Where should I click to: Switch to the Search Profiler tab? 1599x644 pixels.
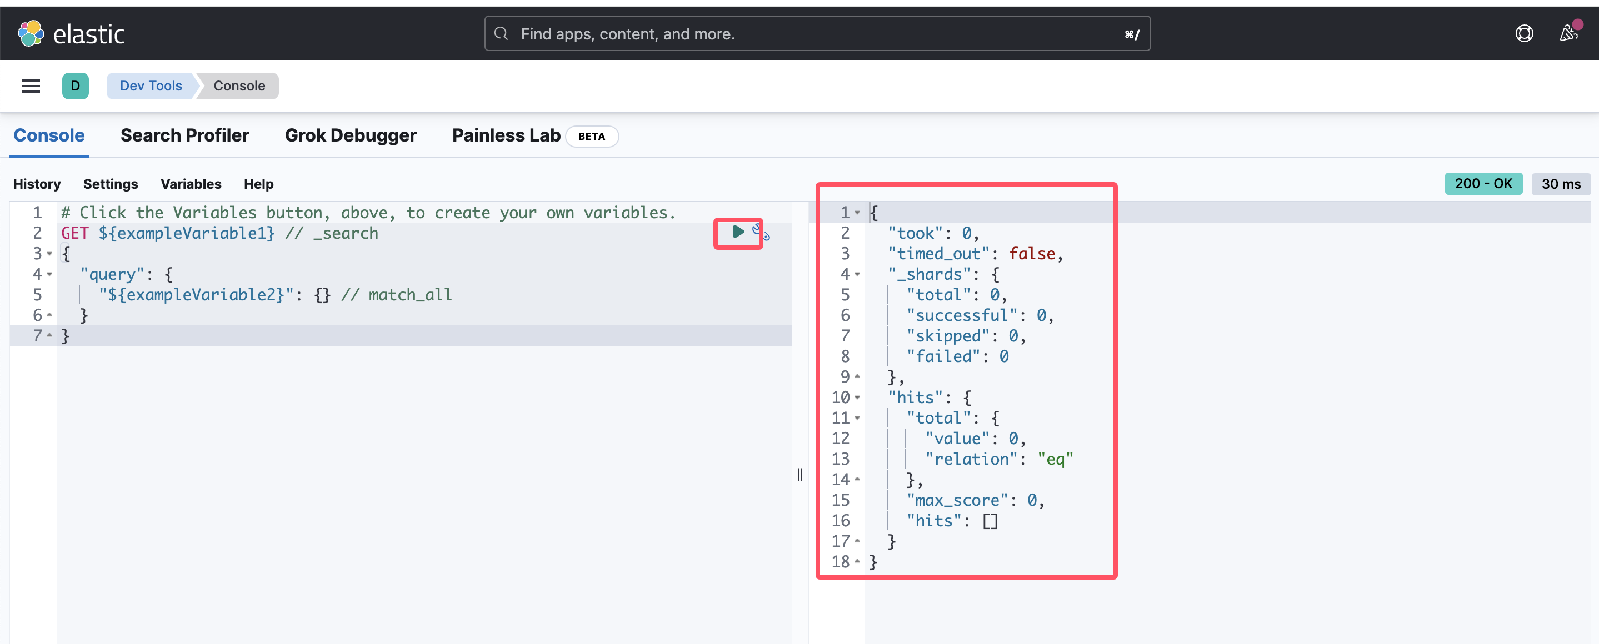(x=184, y=135)
